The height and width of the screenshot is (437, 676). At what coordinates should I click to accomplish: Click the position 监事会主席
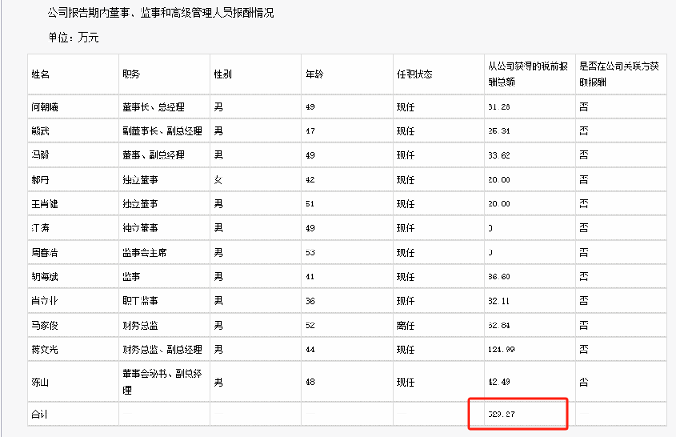[144, 252]
